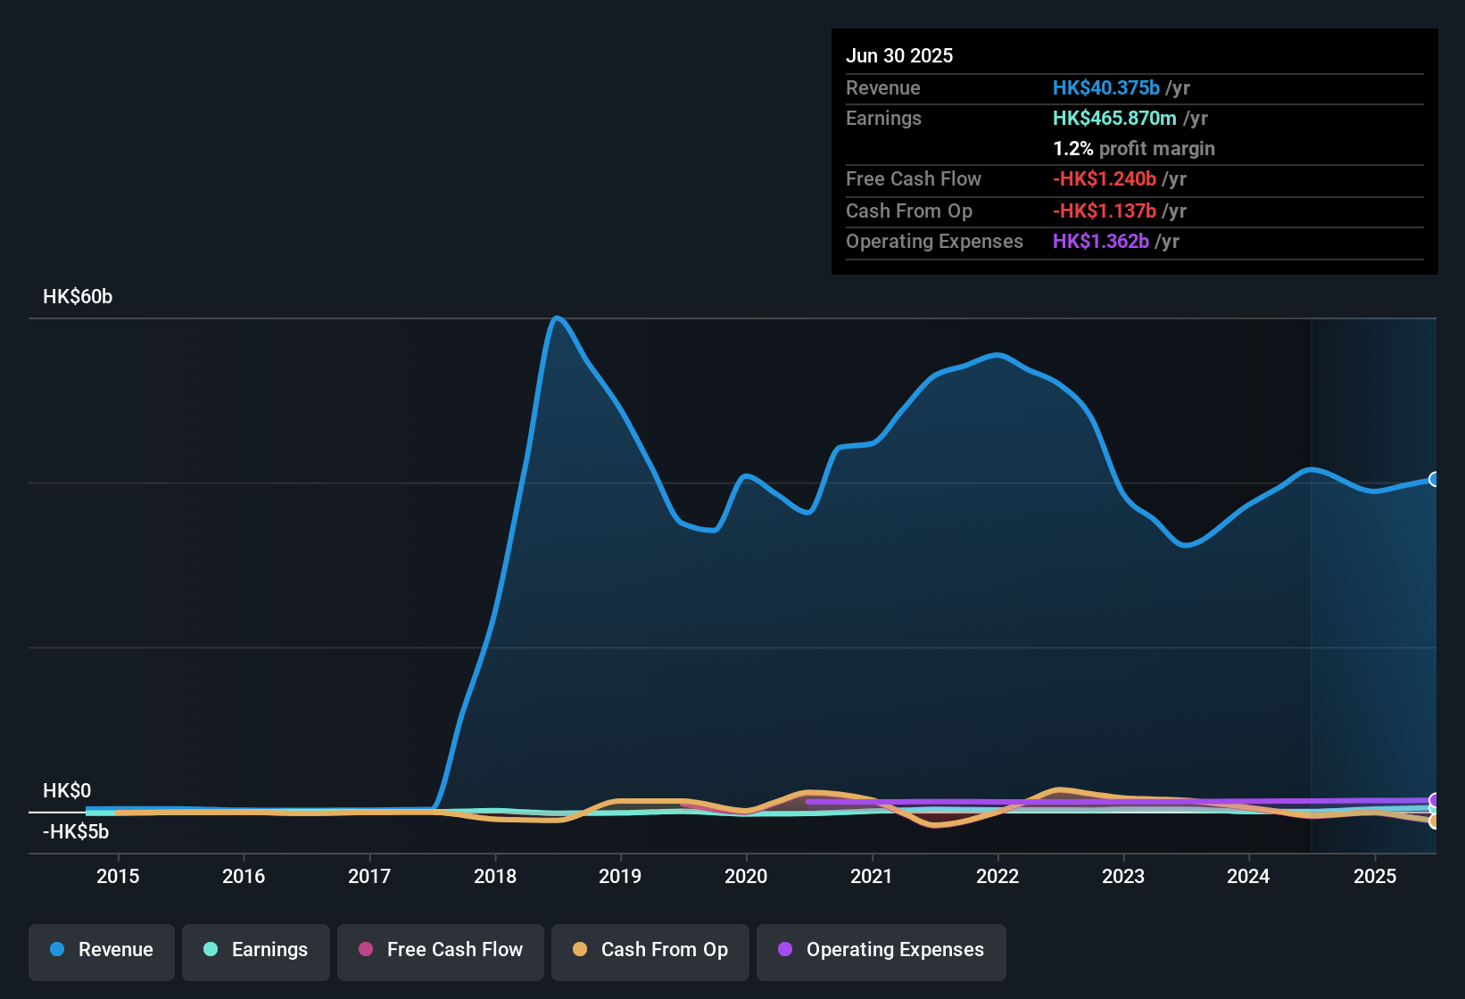Expand the Jun 30 2025 tooltip header
Screen dimensions: 1465x999
point(899,55)
